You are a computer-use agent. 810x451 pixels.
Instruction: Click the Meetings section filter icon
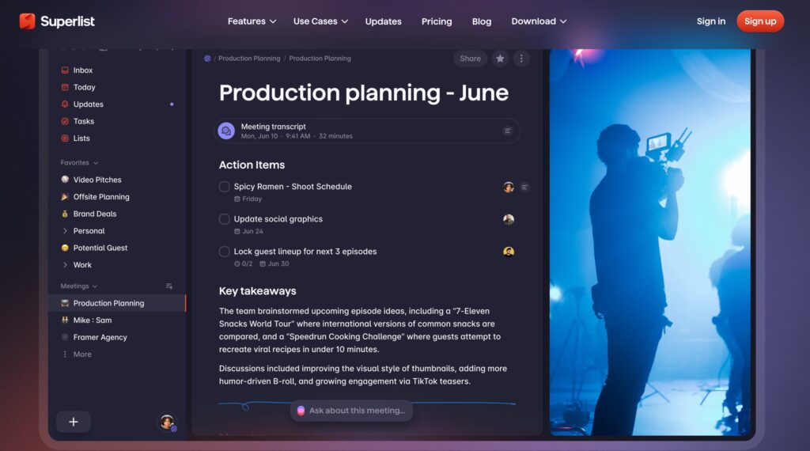[x=169, y=286]
